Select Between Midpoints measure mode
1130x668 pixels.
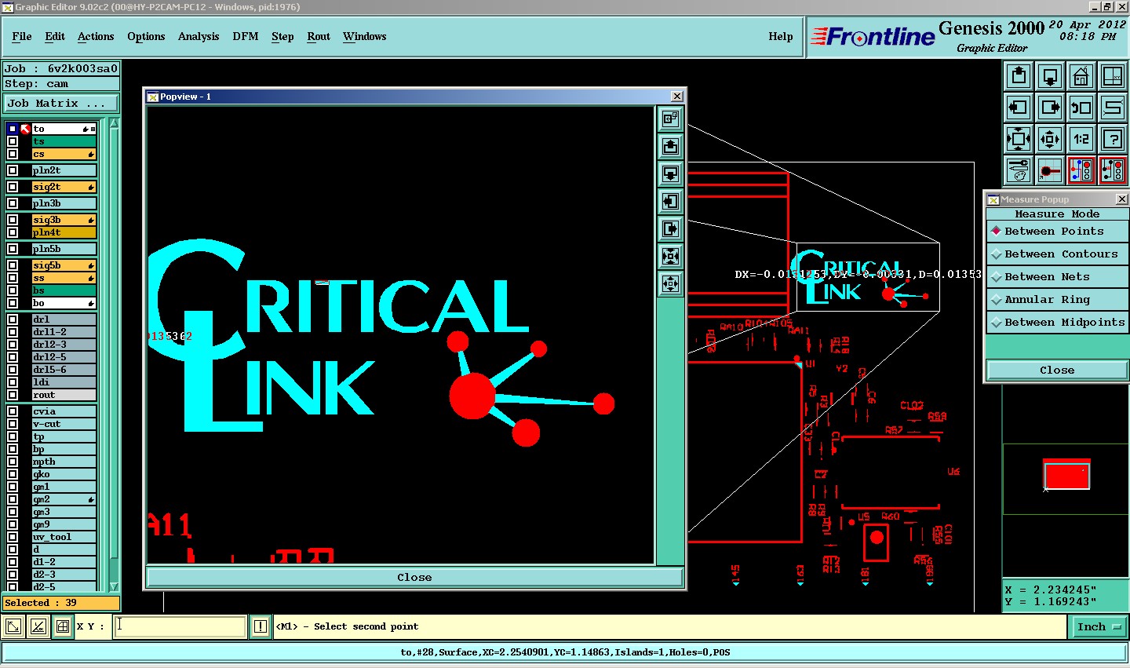[1057, 323]
